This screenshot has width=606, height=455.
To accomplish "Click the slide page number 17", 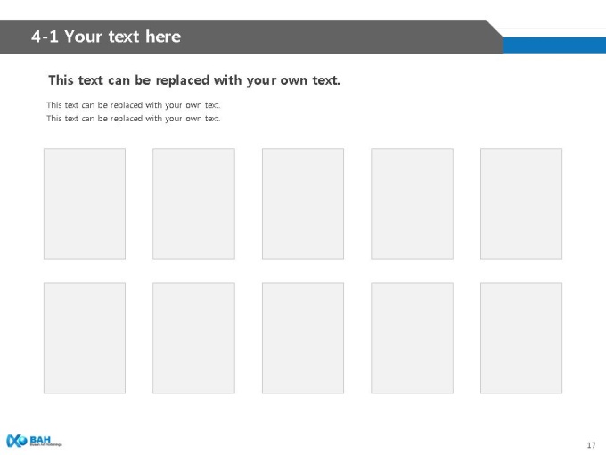I will pyautogui.click(x=591, y=445).
